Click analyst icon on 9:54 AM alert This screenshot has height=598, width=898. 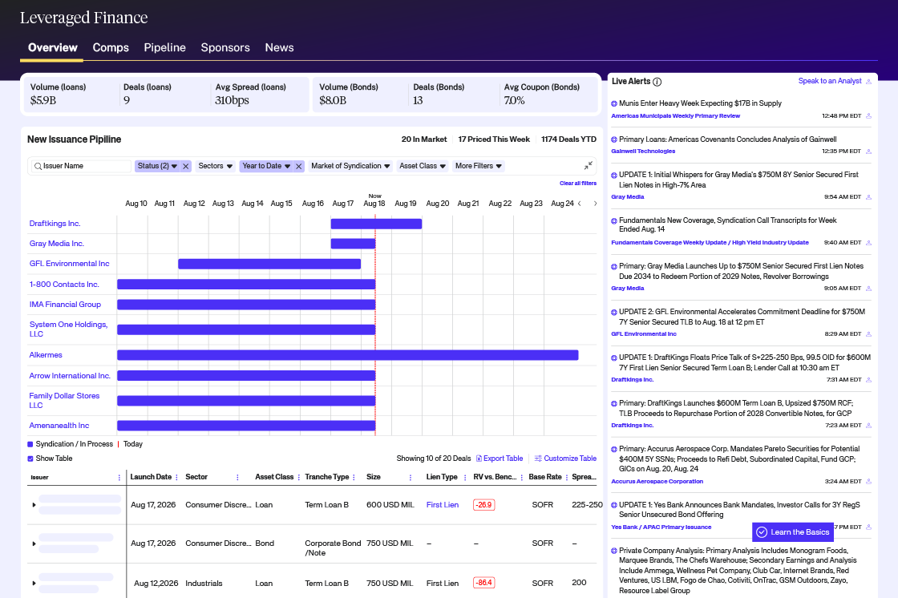[868, 197]
